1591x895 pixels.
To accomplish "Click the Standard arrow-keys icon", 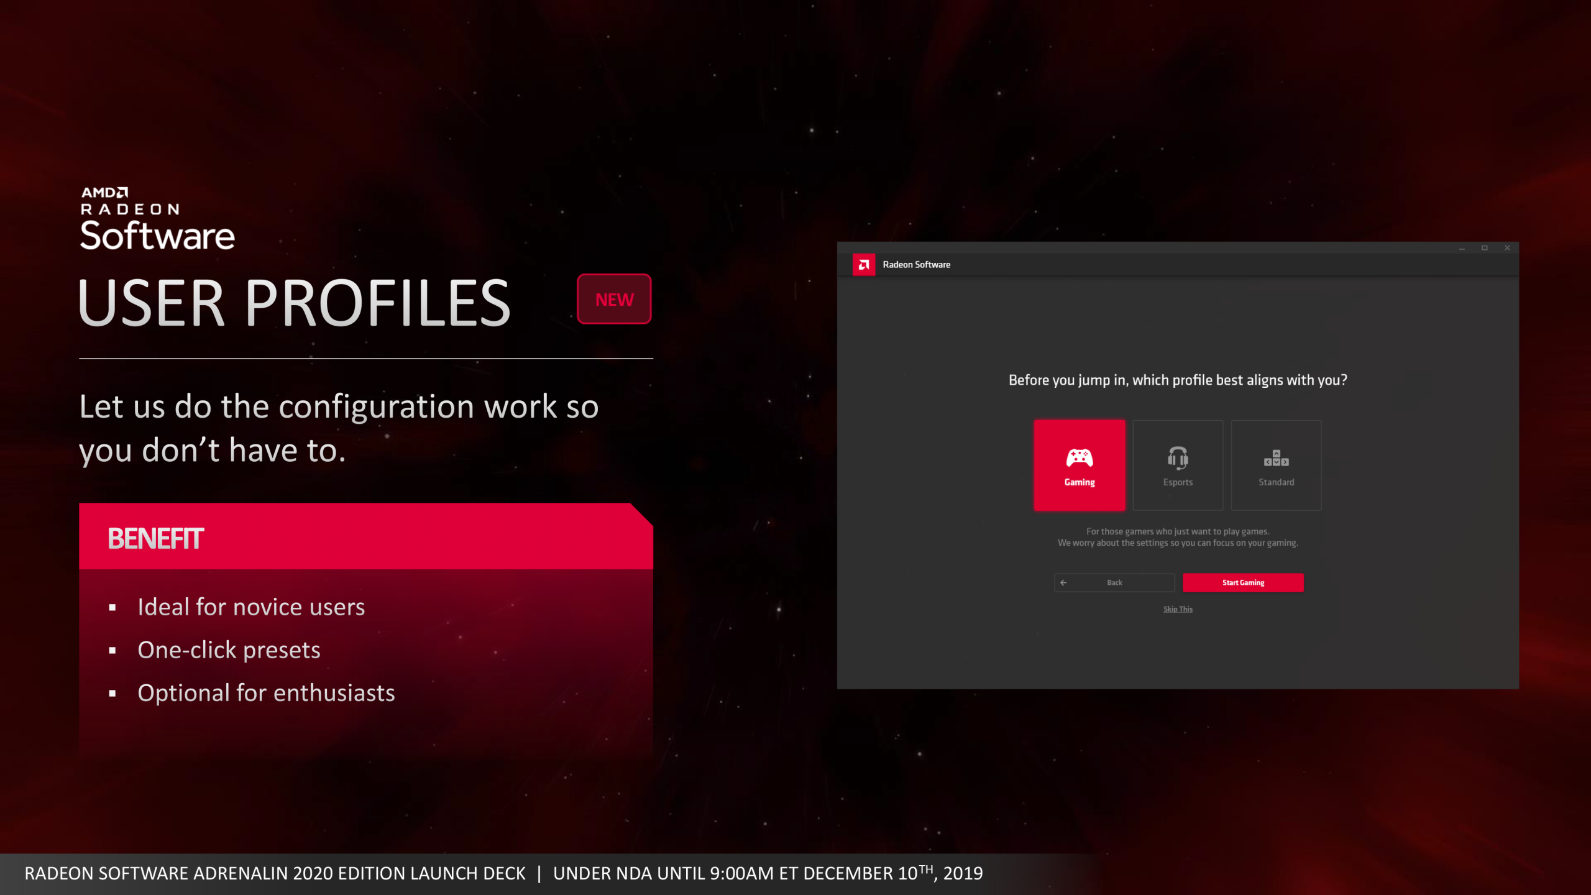I will click(x=1276, y=458).
